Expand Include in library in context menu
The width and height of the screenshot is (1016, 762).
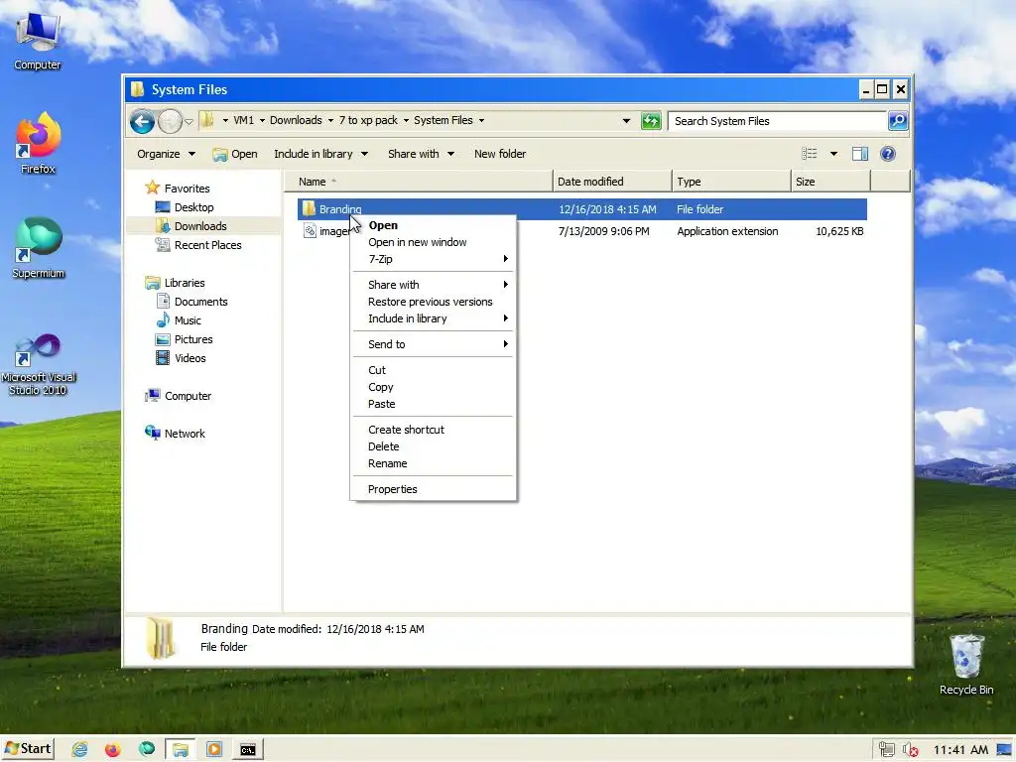(433, 318)
